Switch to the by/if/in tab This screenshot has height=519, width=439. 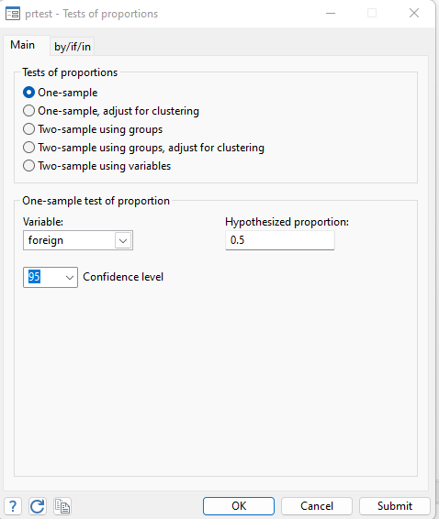coord(73,47)
